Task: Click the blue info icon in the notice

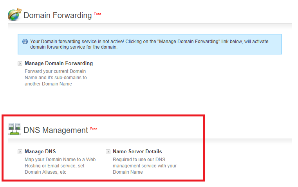Action: (25, 42)
